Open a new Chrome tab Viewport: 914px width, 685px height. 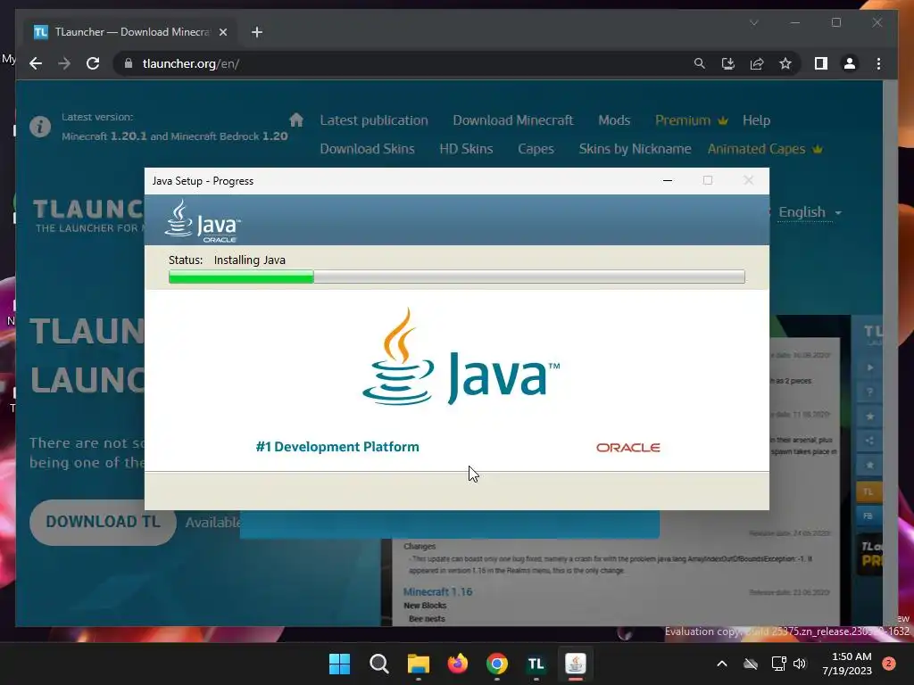pos(257,32)
